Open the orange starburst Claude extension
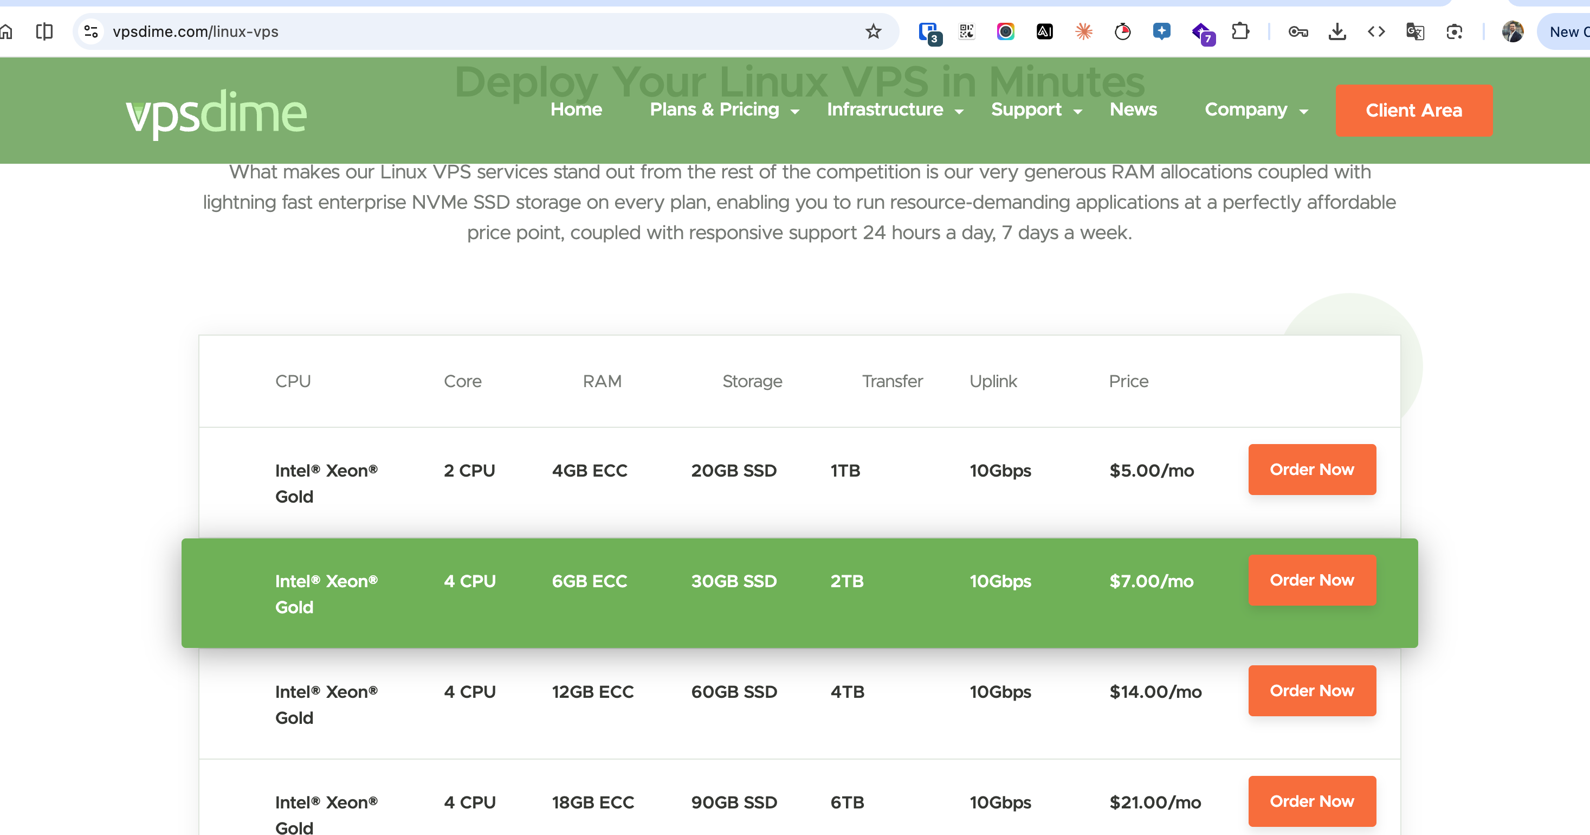This screenshot has height=835, width=1590. [x=1084, y=31]
